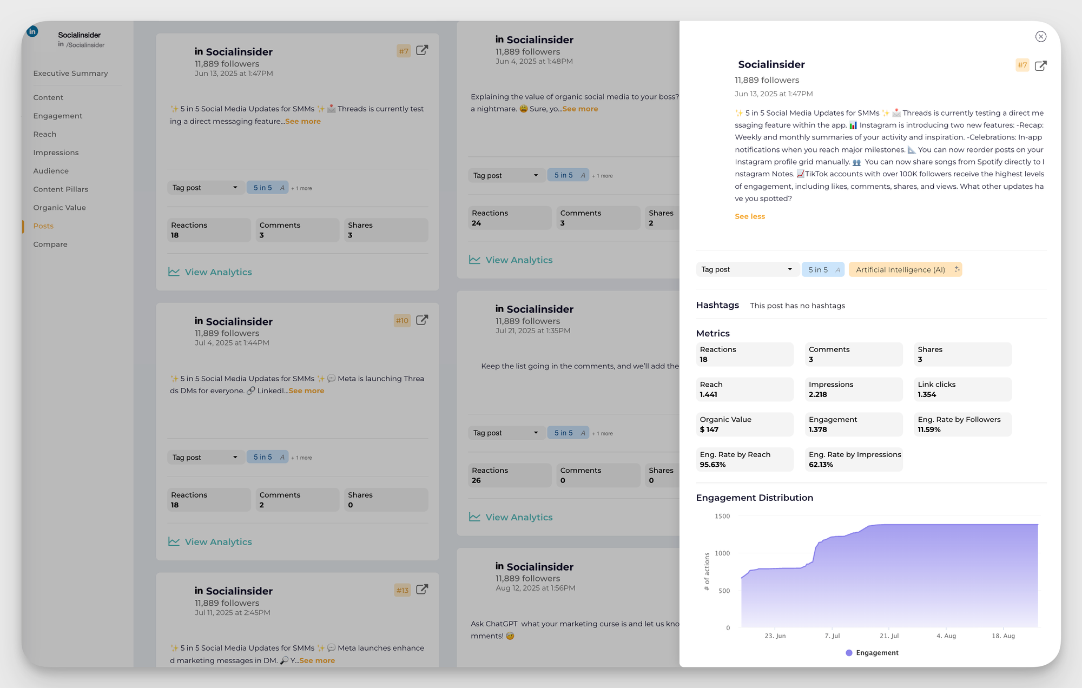Click See more on Jun 4 post
Image resolution: width=1082 pixels, height=688 pixels.
(580, 109)
